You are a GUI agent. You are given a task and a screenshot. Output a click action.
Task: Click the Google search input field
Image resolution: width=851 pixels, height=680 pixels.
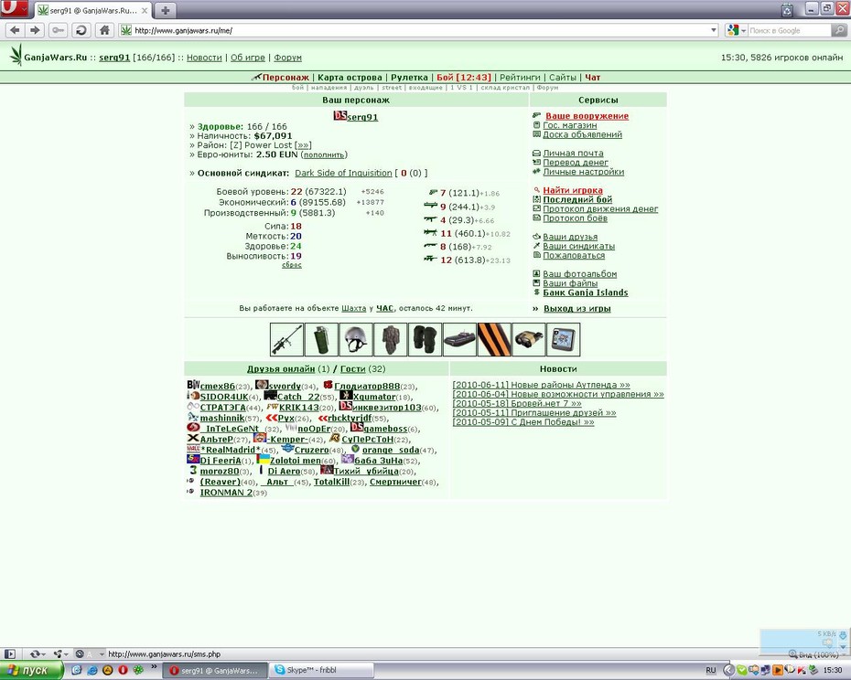[x=789, y=30]
